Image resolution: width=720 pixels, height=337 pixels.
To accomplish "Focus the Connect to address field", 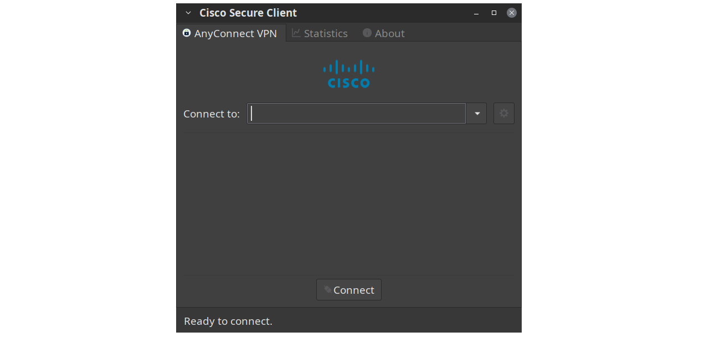I will [357, 114].
